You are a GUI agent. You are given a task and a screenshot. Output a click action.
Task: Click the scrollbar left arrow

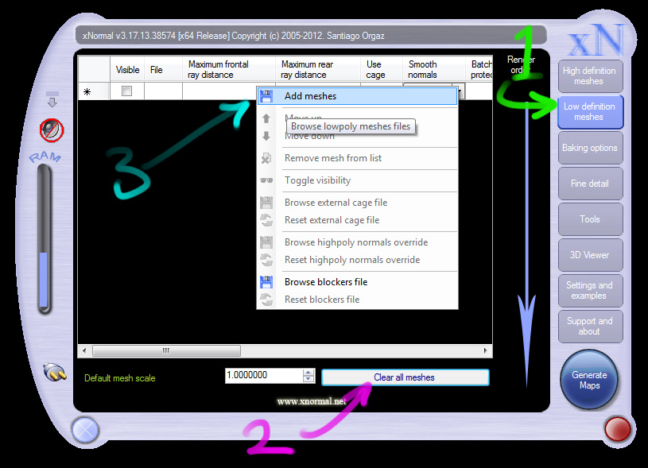click(x=84, y=350)
